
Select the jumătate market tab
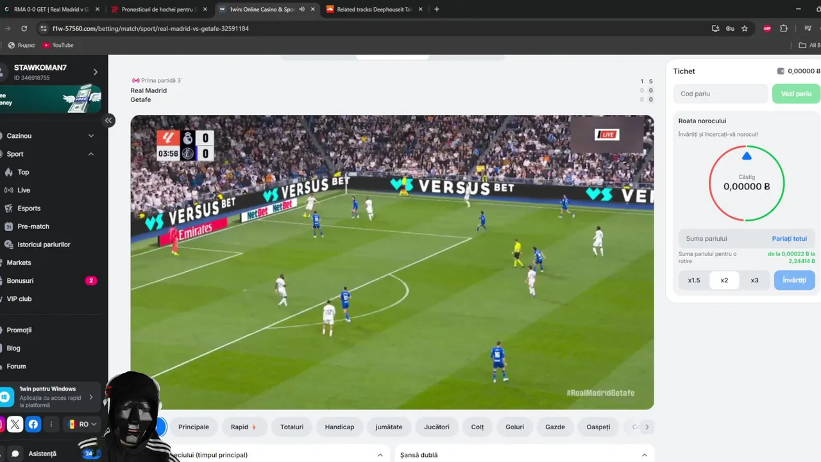tap(389, 427)
